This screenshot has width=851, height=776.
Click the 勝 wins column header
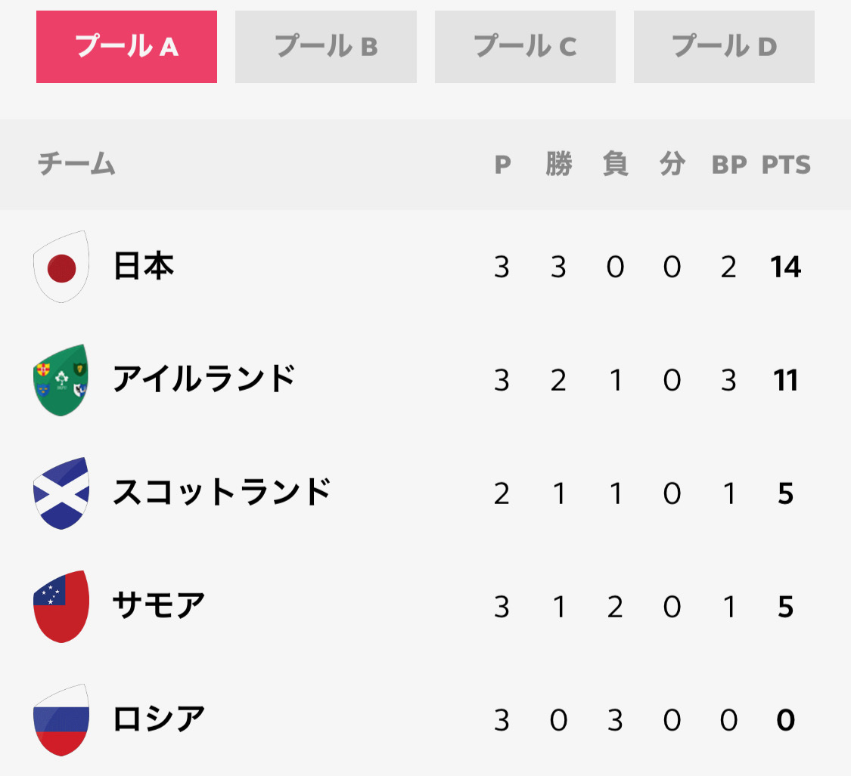tap(559, 164)
